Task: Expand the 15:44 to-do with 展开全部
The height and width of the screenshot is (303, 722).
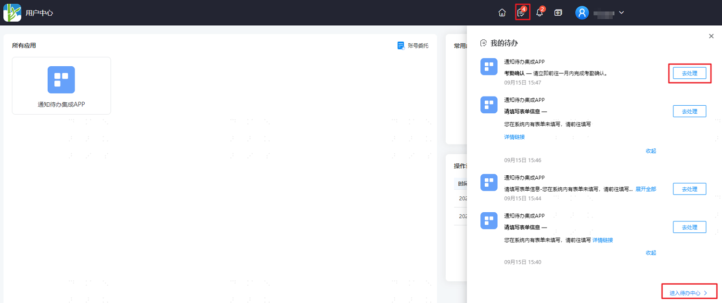Action: coord(646,189)
